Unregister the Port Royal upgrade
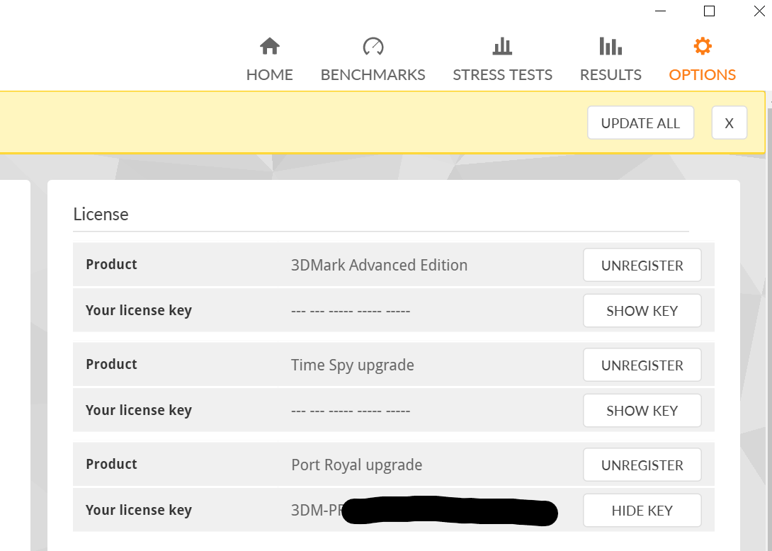772x551 pixels. (642, 465)
